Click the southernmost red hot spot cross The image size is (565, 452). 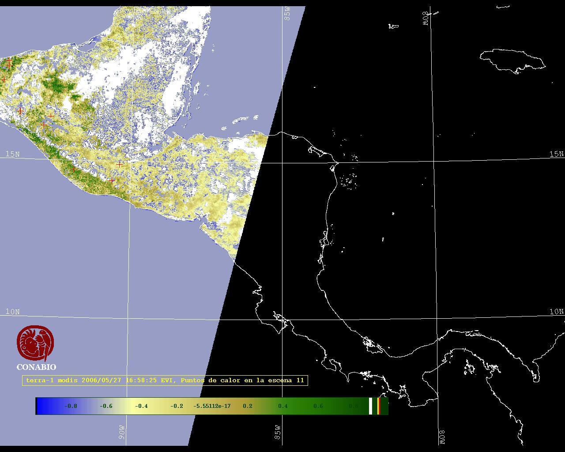tap(112, 180)
